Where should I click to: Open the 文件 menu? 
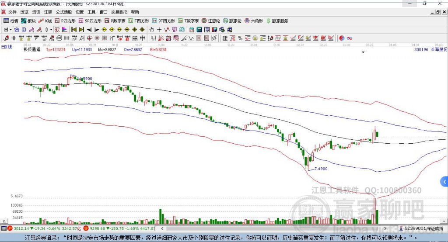click(13, 12)
